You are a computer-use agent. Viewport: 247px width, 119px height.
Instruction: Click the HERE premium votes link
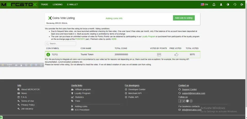114,39
